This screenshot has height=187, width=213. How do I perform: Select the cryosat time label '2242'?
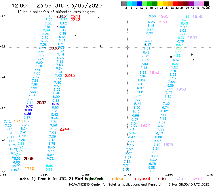click(75, 20)
